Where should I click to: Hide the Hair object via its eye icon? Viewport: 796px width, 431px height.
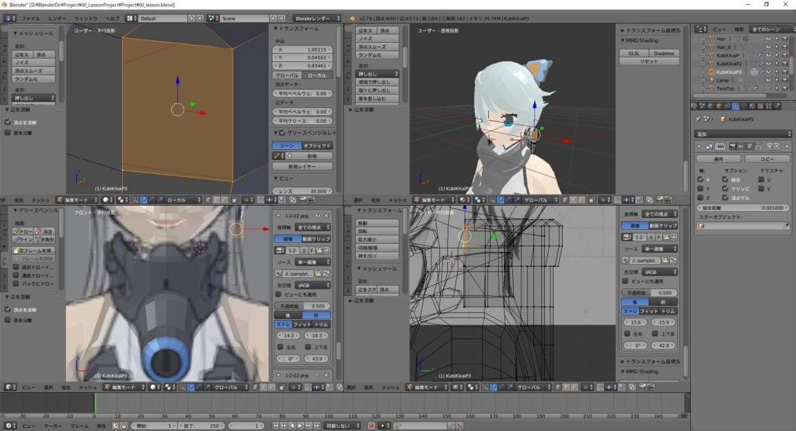(769, 39)
